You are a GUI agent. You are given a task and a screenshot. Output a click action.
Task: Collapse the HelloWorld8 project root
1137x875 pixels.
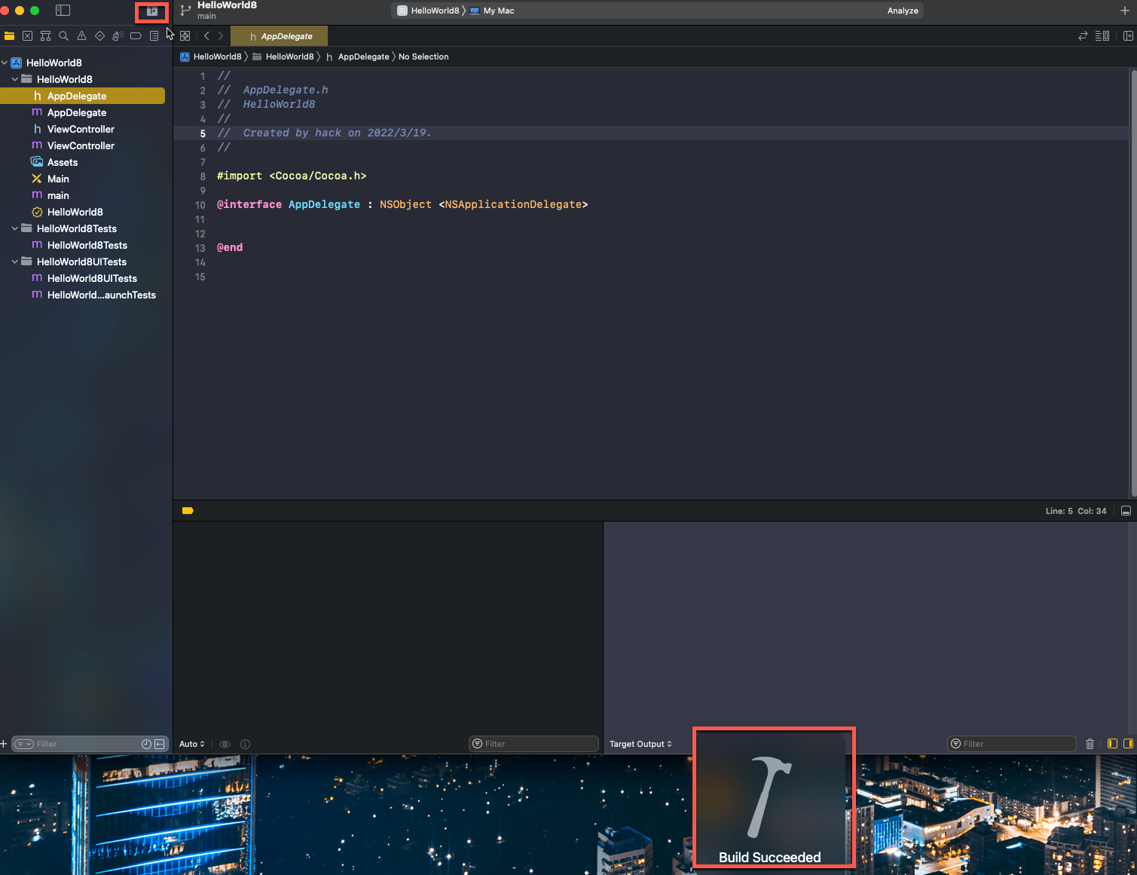point(5,63)
